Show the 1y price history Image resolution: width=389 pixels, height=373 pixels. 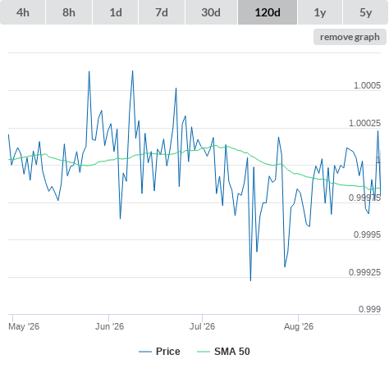[320, 12]
